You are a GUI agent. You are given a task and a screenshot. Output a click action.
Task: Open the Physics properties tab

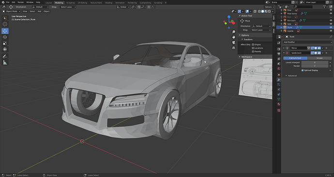[x=279, y=89]
